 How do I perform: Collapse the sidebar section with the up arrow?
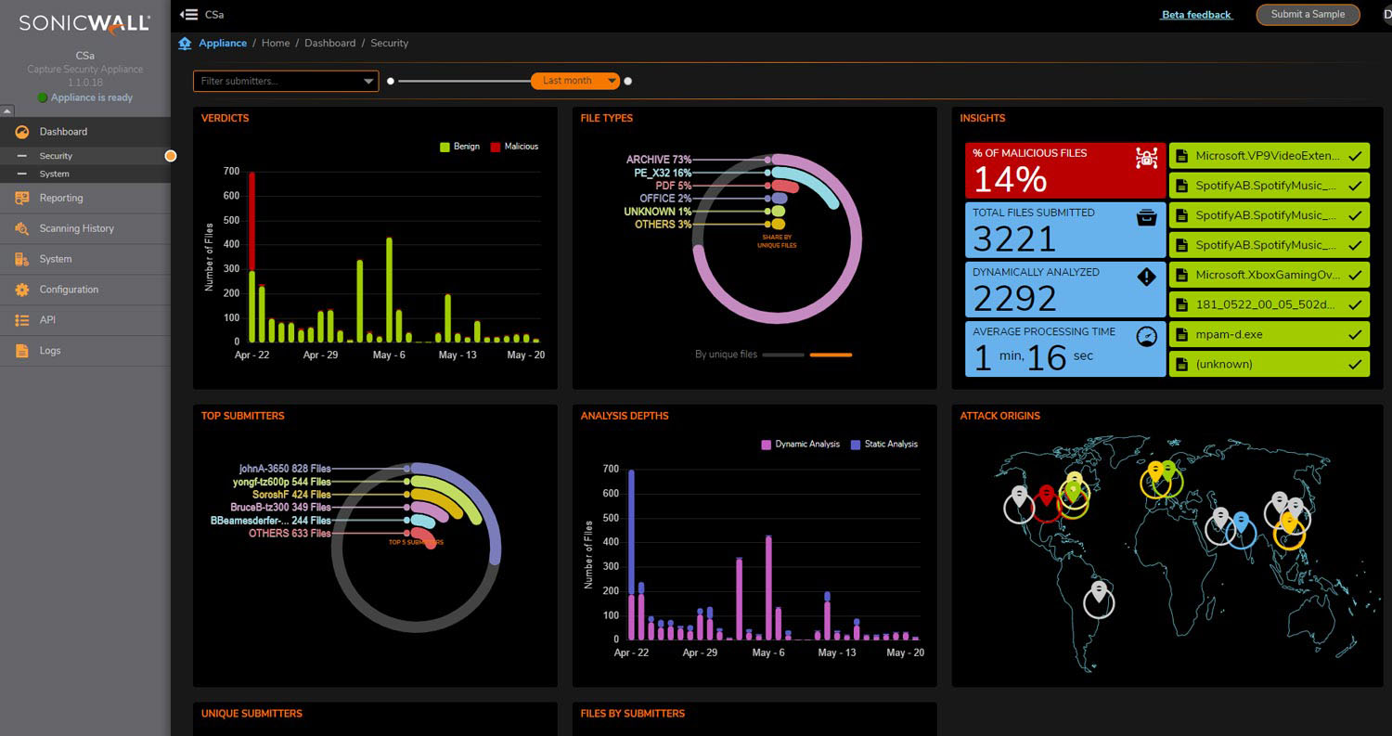(x=7, y=110)
